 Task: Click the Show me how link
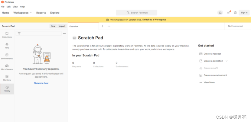(x=41, y=83)
